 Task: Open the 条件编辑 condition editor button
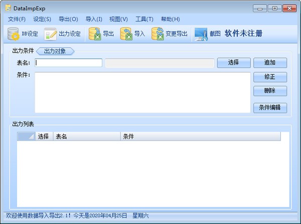(x=270, y=108)
